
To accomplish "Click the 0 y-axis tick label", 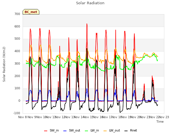I will [19, 101].
